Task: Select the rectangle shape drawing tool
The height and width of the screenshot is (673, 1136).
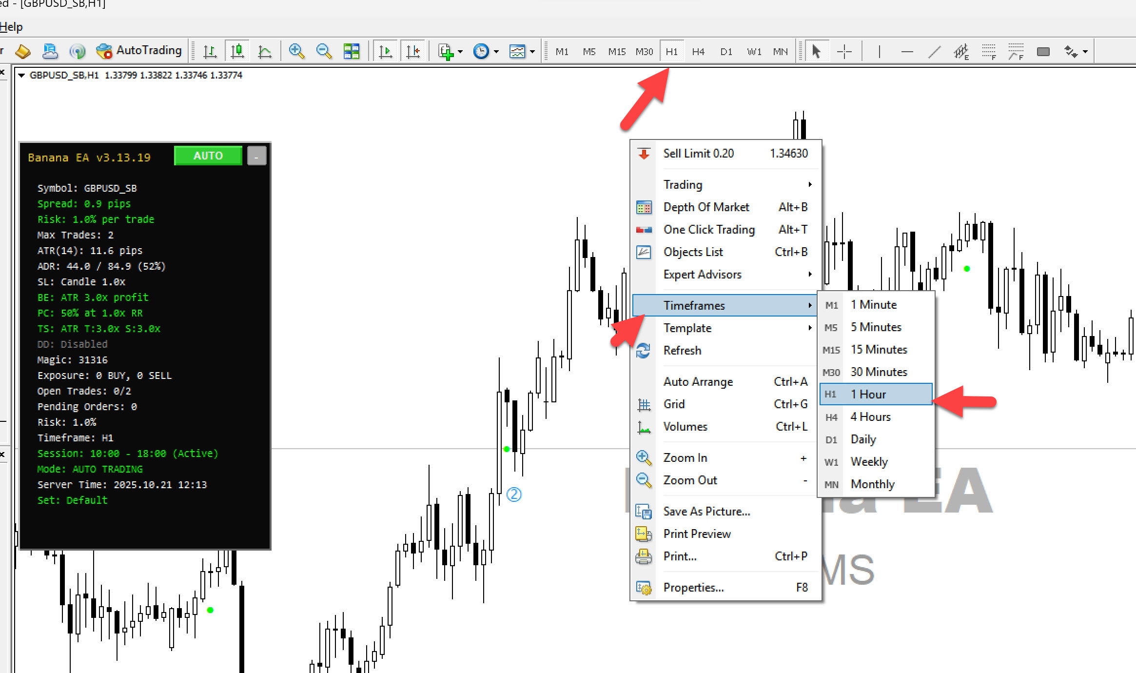Action: (1043, 51)
